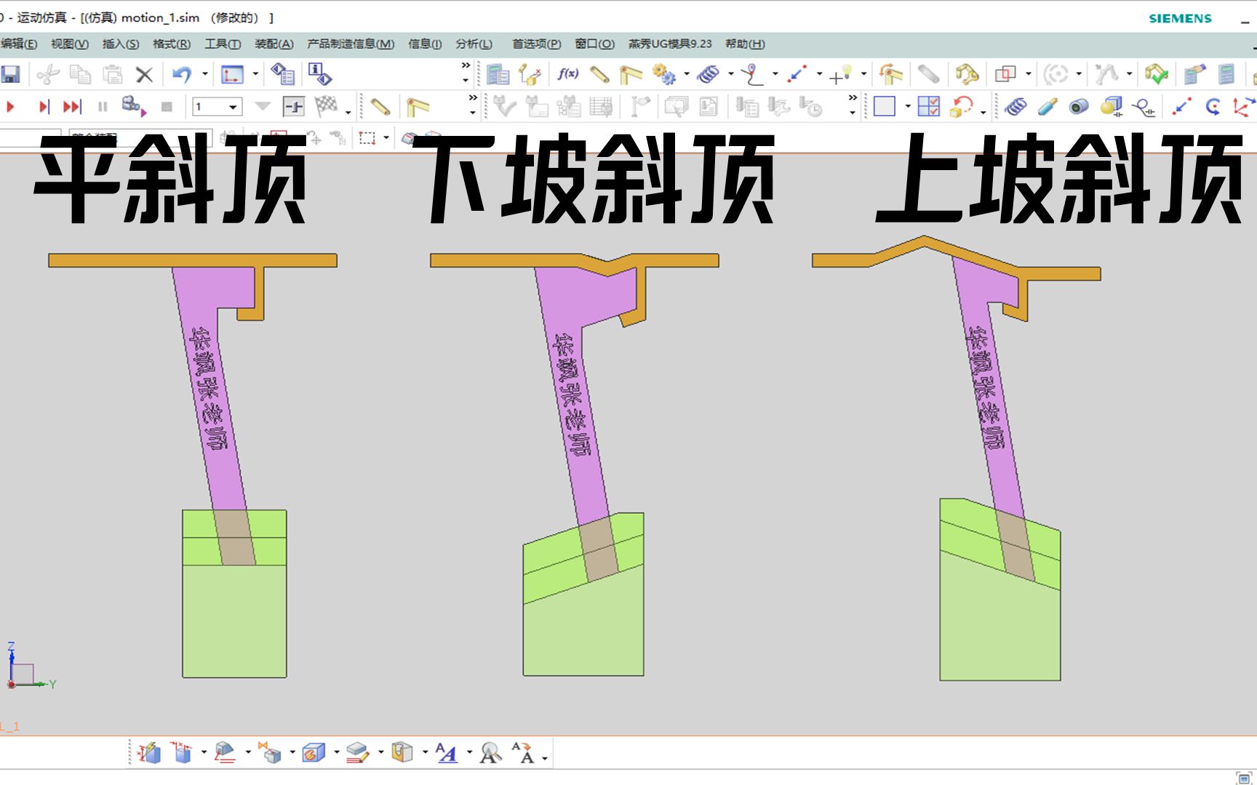The height and width of the screenshot is (785, 1257).
Task: Click the object information icon
Action: pyautogui.click(x=319, y=74)
